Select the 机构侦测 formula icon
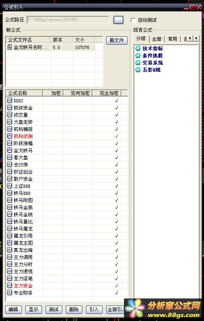 click(x=10, y=136)
